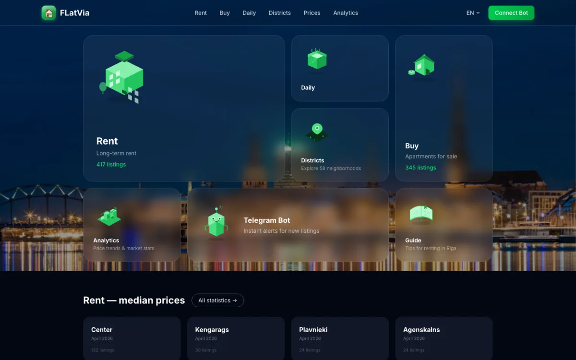Open the Buy card title
Image resolution: width=576 pixels, height=360 pixels.
point(412,146)
